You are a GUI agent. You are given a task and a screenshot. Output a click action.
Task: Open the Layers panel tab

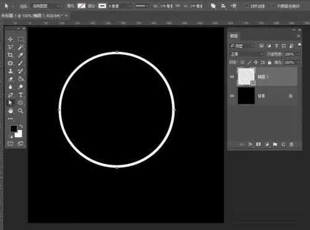click(234, 36)
